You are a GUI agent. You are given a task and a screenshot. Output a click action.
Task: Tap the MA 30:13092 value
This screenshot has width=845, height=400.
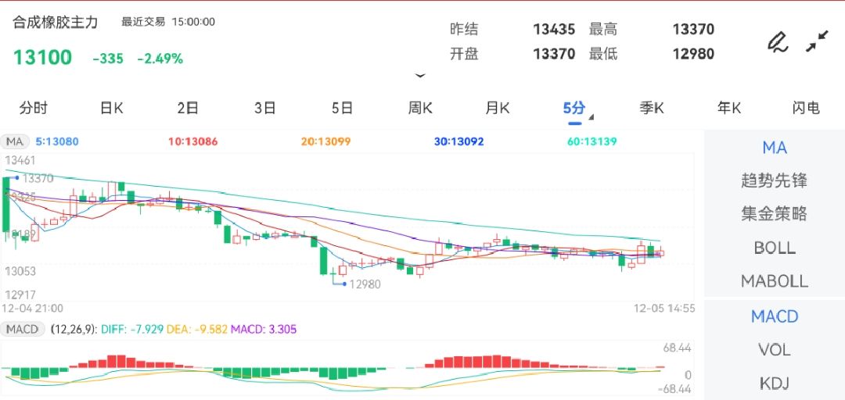(459, 141)
